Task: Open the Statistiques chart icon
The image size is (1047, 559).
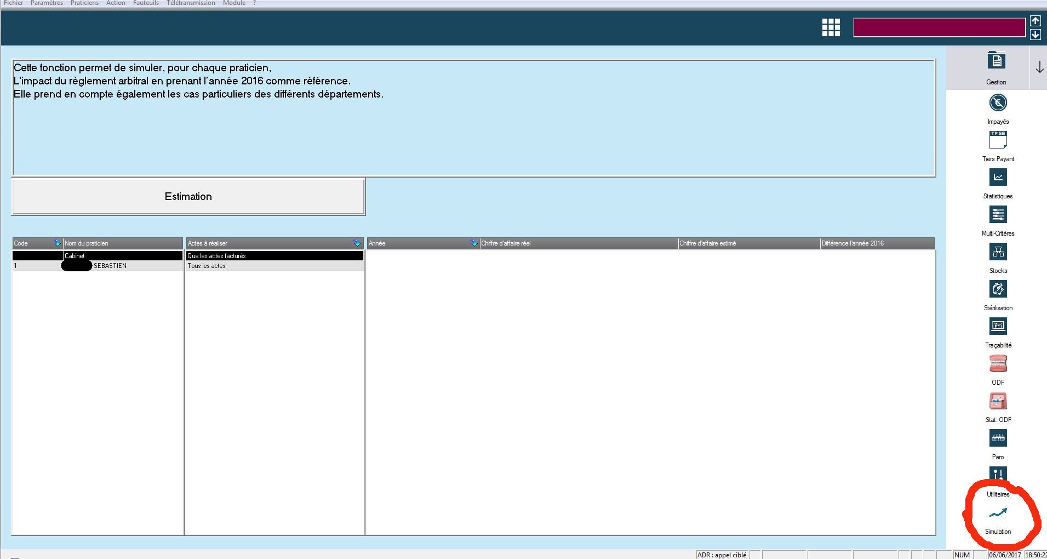Action: (x=998, y=177)
